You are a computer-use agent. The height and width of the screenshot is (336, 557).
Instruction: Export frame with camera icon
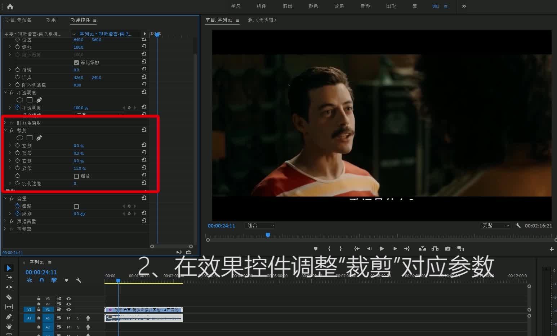[x=448, y=248]
